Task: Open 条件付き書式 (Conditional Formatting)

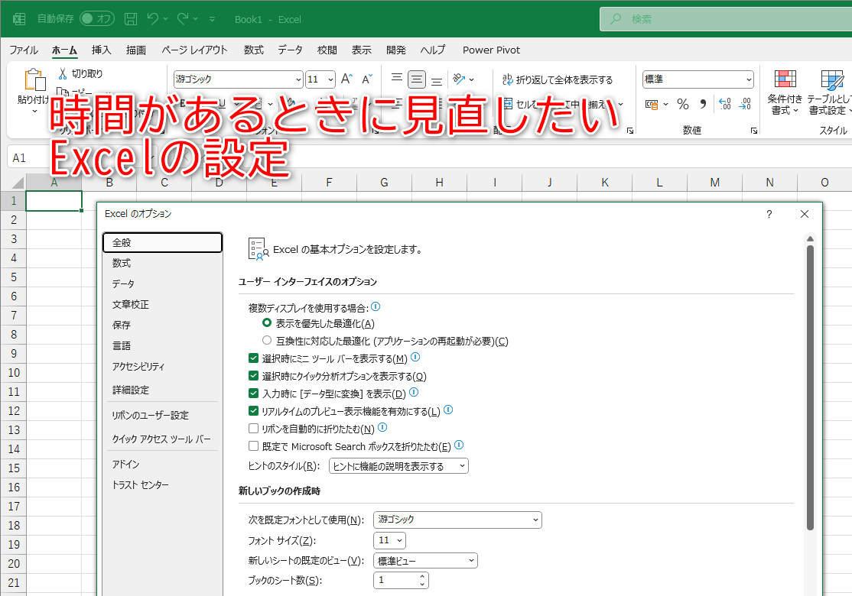Action: pyautogui.click(x=784, y=93)
